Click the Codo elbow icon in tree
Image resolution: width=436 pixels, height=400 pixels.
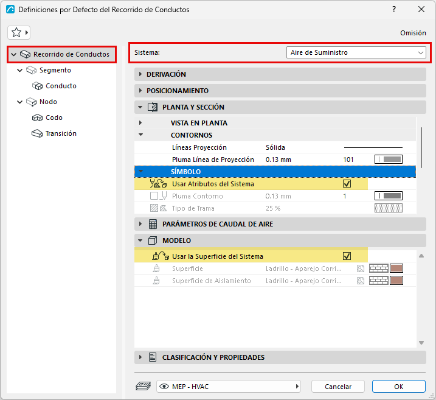point(37,118)
